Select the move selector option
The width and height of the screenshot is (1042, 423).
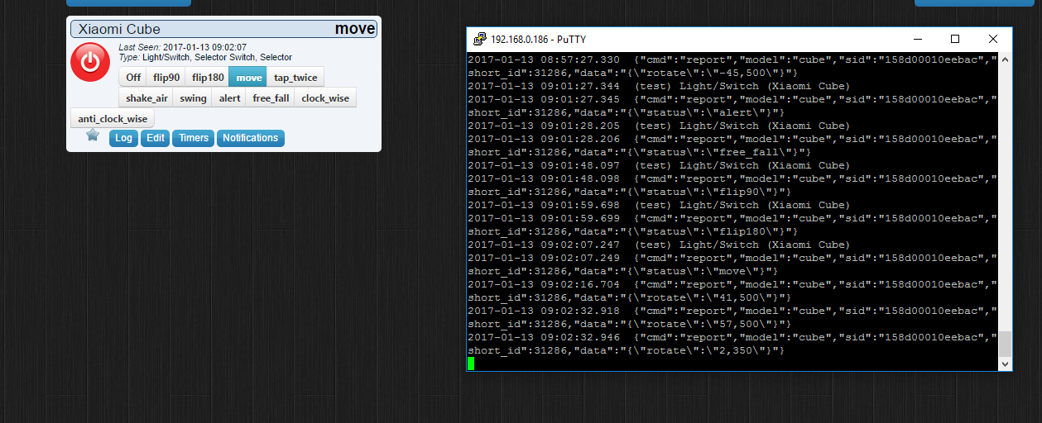click(x=248, y=78)
